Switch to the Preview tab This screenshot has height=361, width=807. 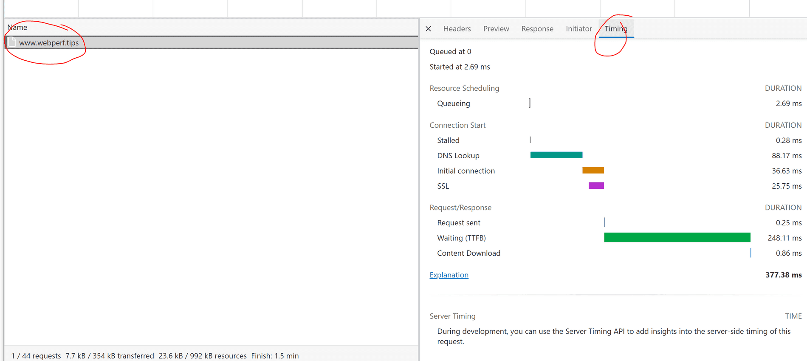tap(496, 29)
